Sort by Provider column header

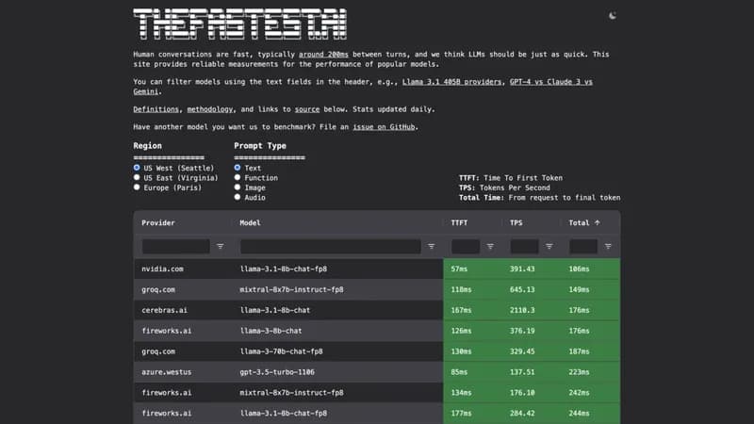click(158, 222)
